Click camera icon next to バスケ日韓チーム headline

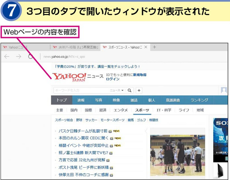tap(110, 131)
